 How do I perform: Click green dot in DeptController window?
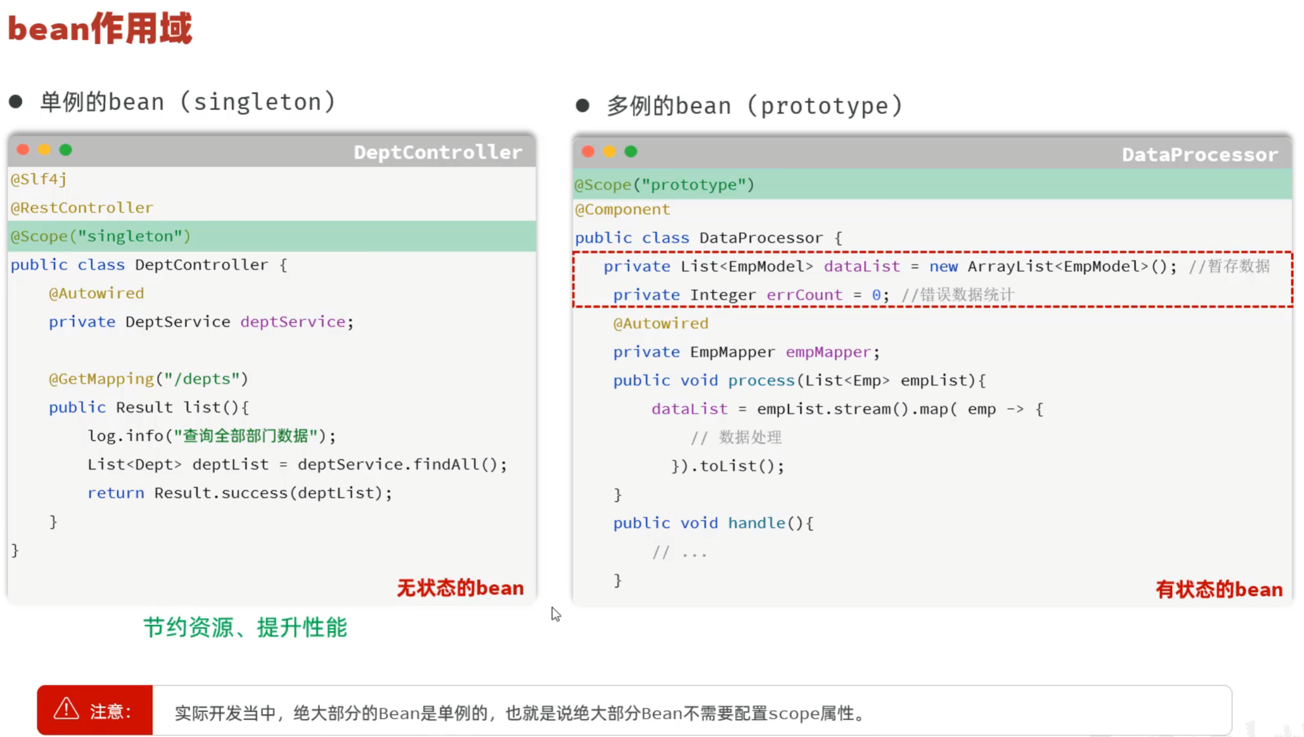(x=66, y=150)
